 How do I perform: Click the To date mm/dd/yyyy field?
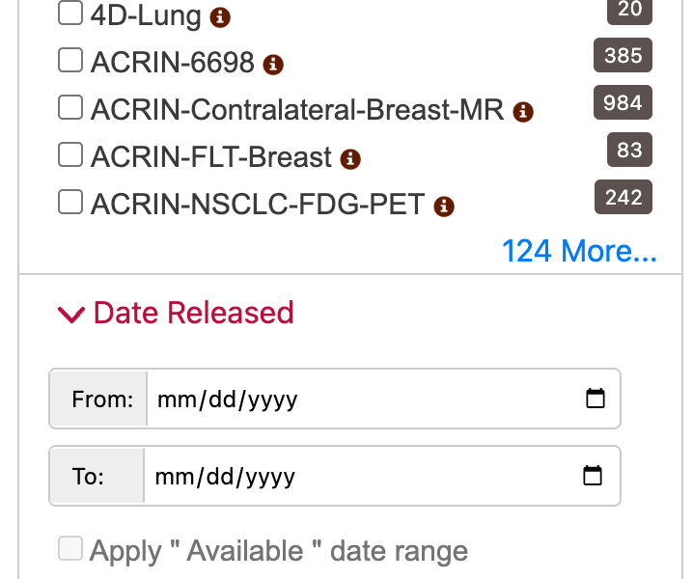[382, 476]
